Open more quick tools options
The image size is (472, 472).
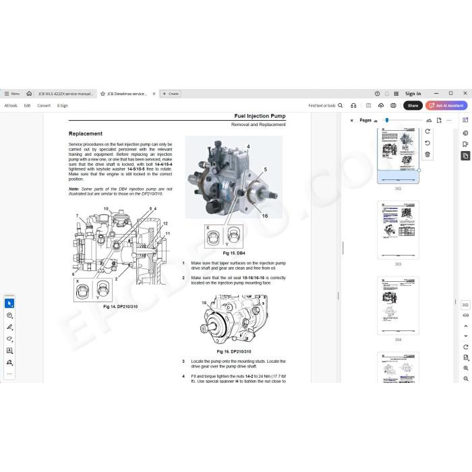click(x=9, y=374)
